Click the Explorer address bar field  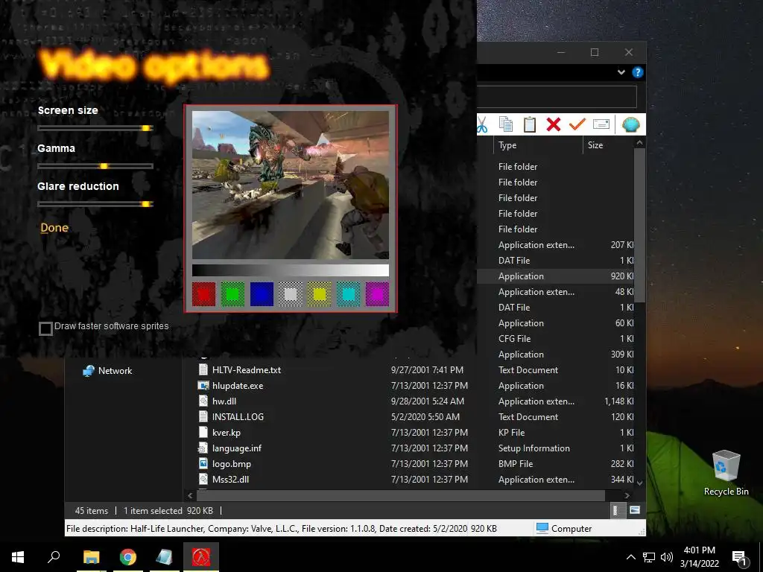pos(557,96)
